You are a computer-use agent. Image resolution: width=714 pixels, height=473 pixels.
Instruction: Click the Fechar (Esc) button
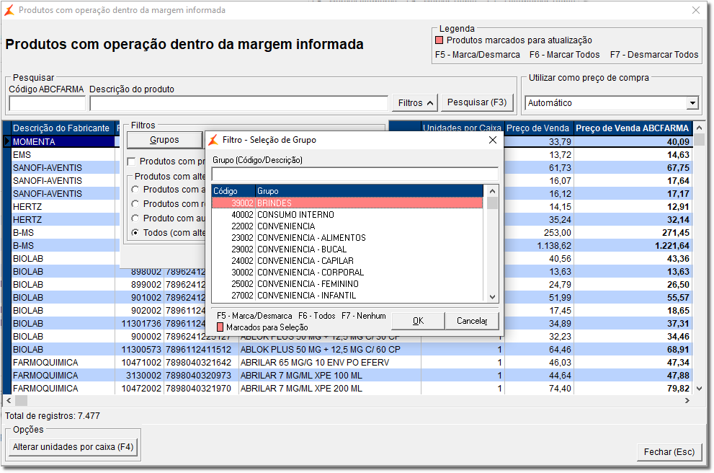pos(669,452)
